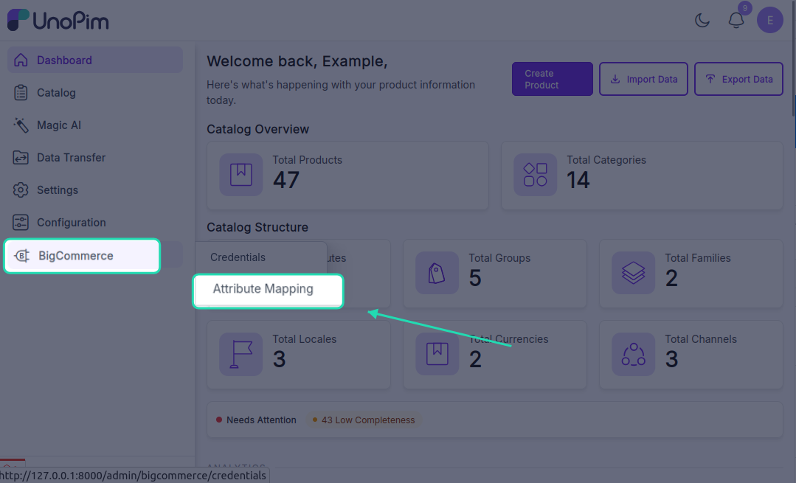Click the Total Locales count 3

279,359
